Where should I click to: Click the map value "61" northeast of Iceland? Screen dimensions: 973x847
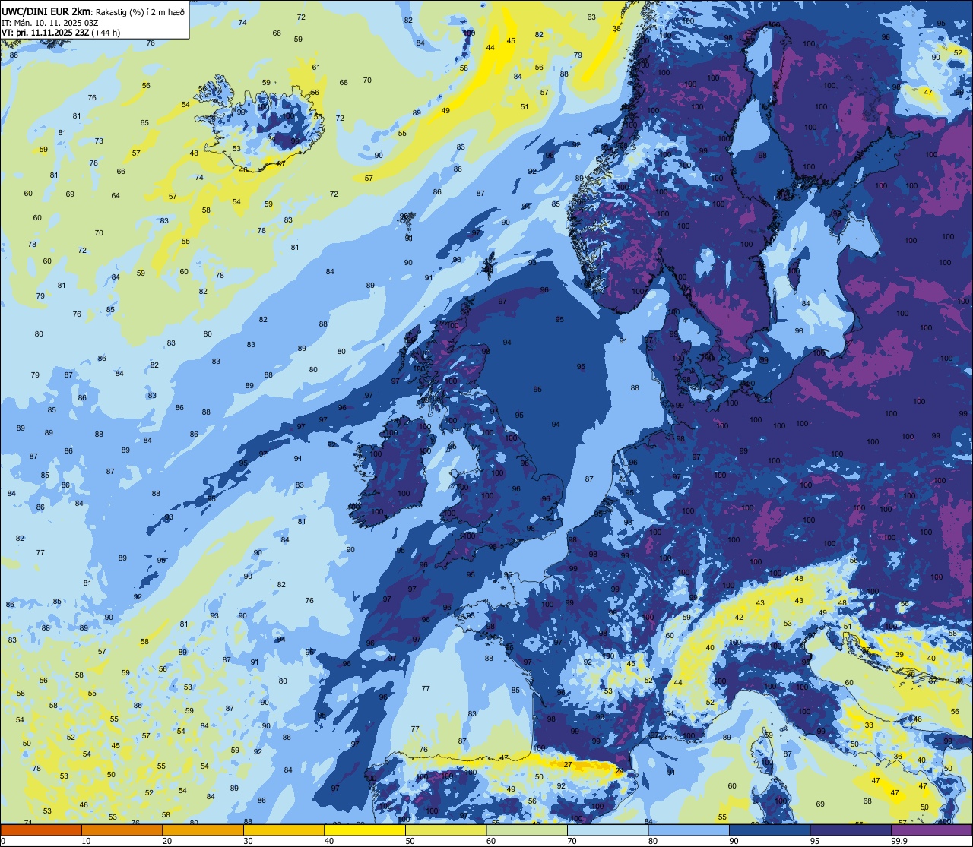coord(316,67)
